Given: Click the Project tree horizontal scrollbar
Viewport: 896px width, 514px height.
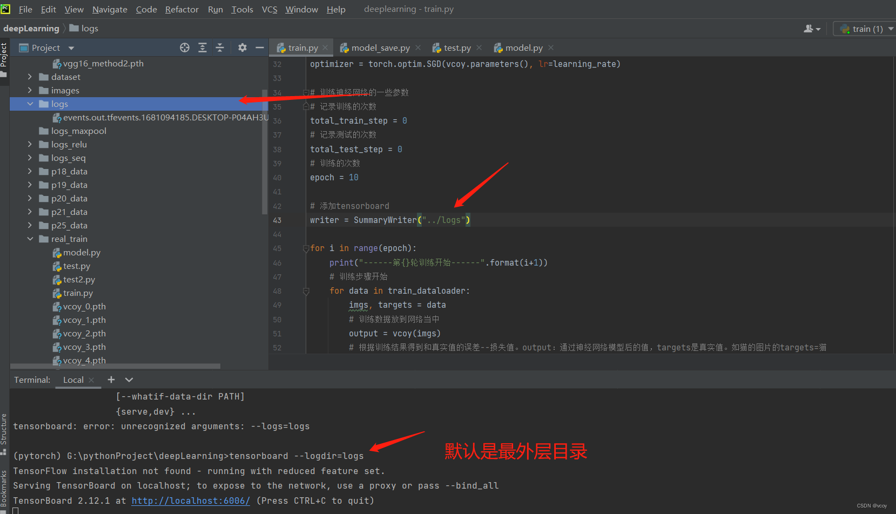Looking at the screenshot, I should (115, 366).
